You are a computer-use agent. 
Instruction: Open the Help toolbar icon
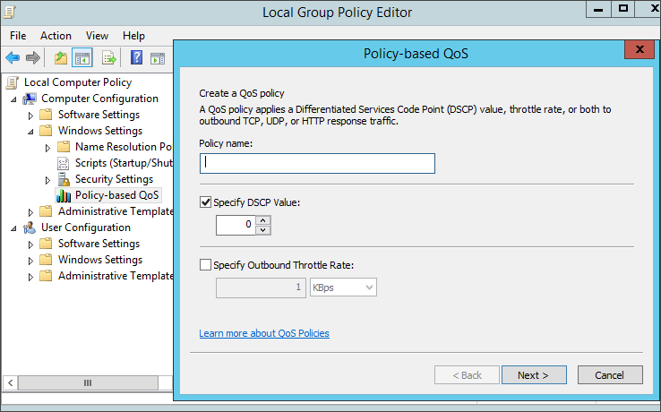(137, 58)
